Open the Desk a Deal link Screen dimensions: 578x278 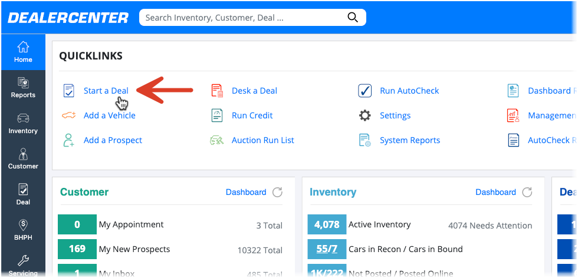tap(254, 91)
